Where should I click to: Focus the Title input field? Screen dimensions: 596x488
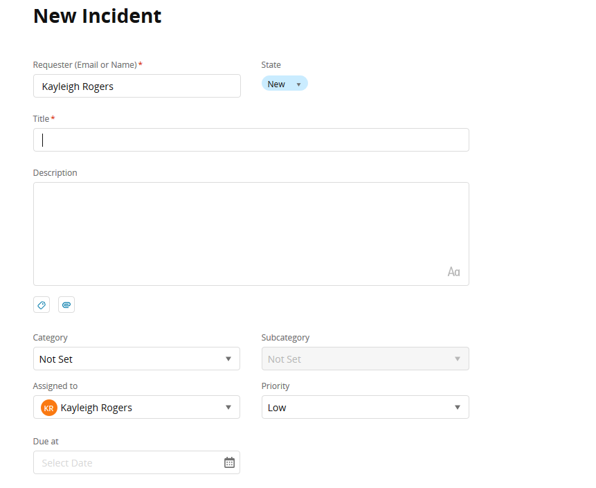tap(251, 140)
